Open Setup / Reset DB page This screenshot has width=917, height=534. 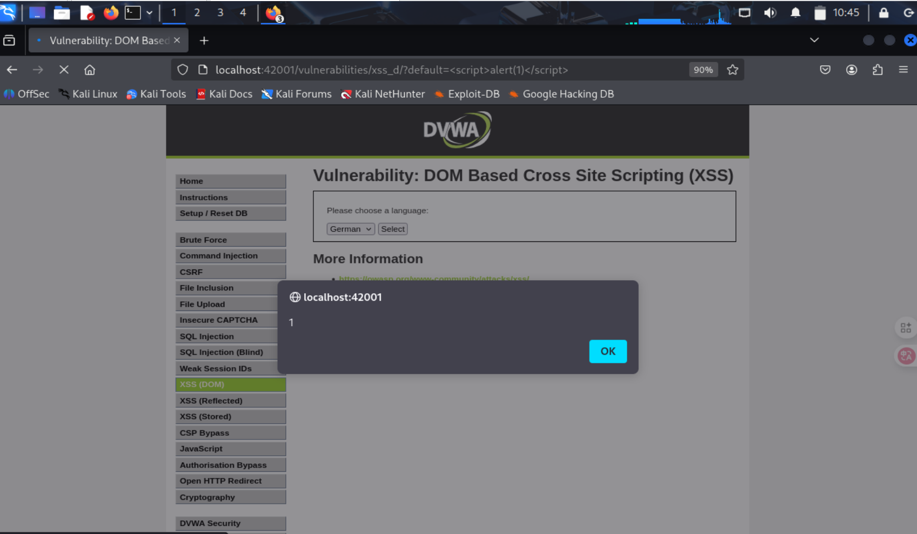click(231, 213)
